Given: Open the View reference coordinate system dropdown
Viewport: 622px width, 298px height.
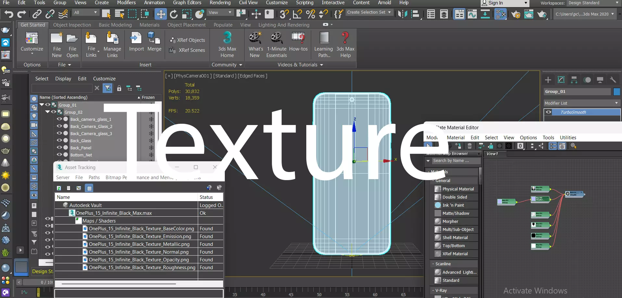Looking at the screenshot, I should coord(221,12).
